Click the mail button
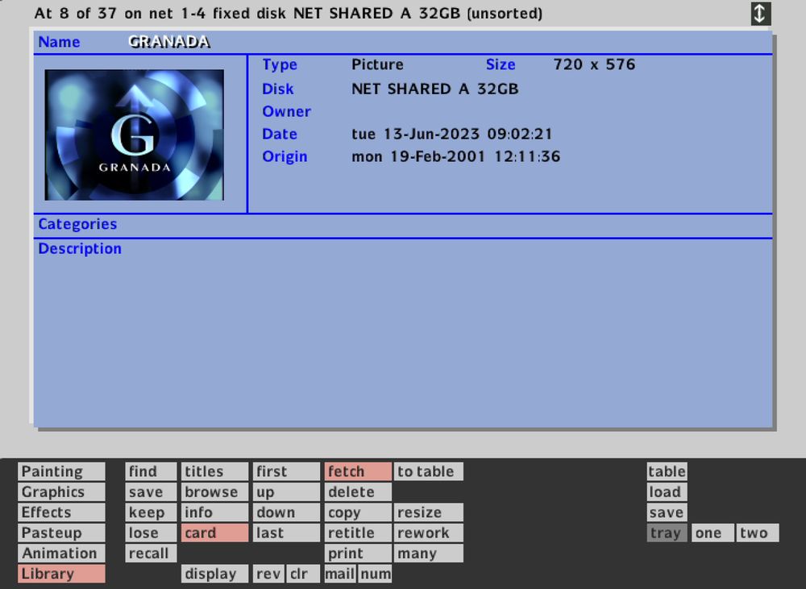The width and height of the screenshot is (806, 589). [x=340, y=574]
